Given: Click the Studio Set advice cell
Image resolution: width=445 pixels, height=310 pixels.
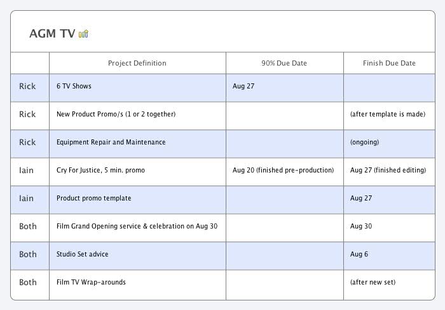Looking at the screenshot, I should pyautogui.click(x=82, y=254).
